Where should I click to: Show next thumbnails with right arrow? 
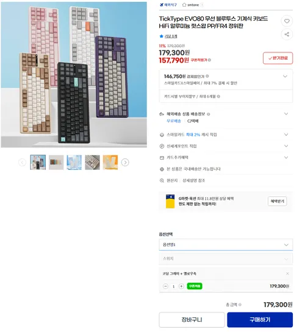point(125,163)
